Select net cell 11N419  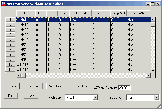click(26, 25)
